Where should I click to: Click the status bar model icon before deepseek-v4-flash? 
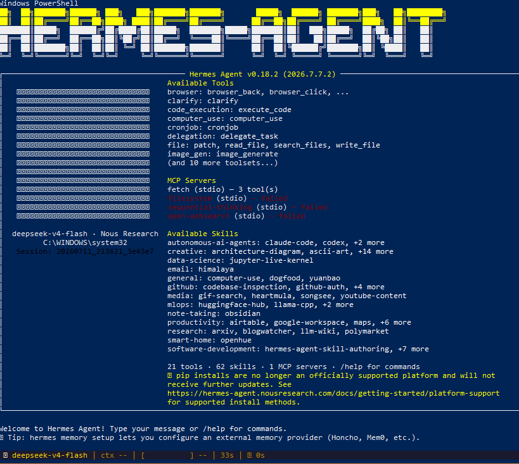point(5,455)
